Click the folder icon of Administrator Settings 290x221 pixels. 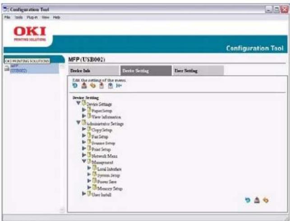tap(84, 122)
